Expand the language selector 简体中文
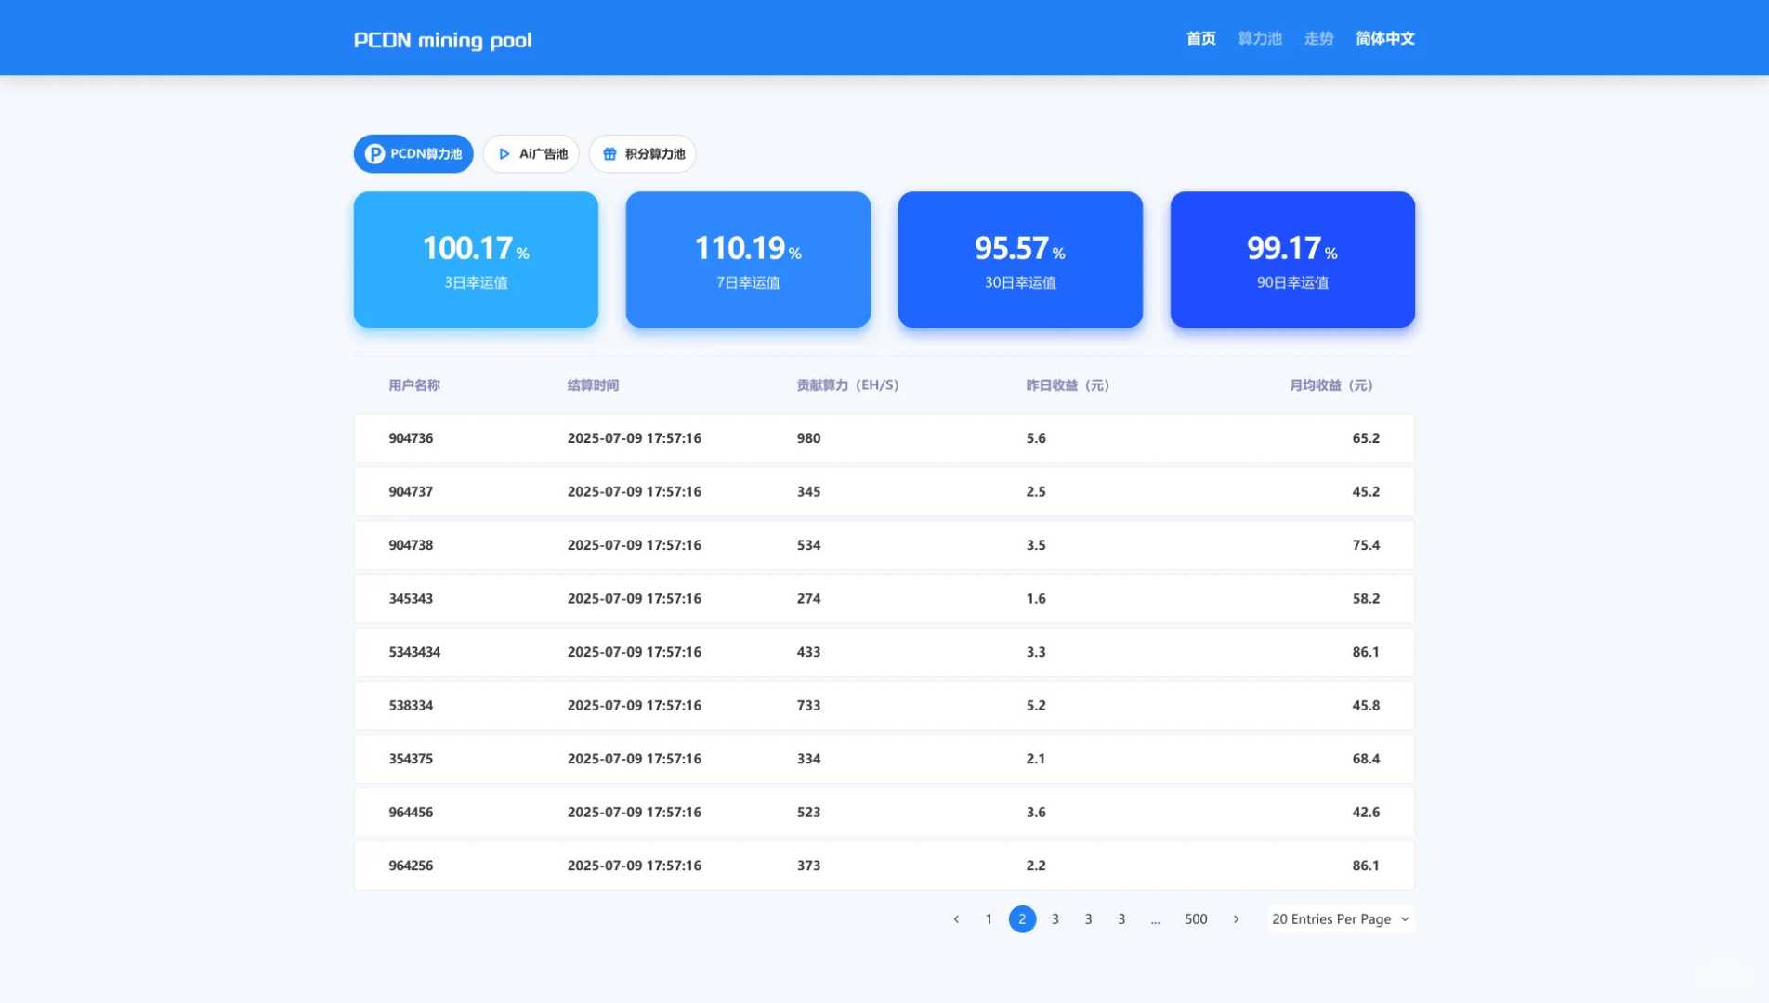Viewport: 1769px width, 1003px height. 1384,38
